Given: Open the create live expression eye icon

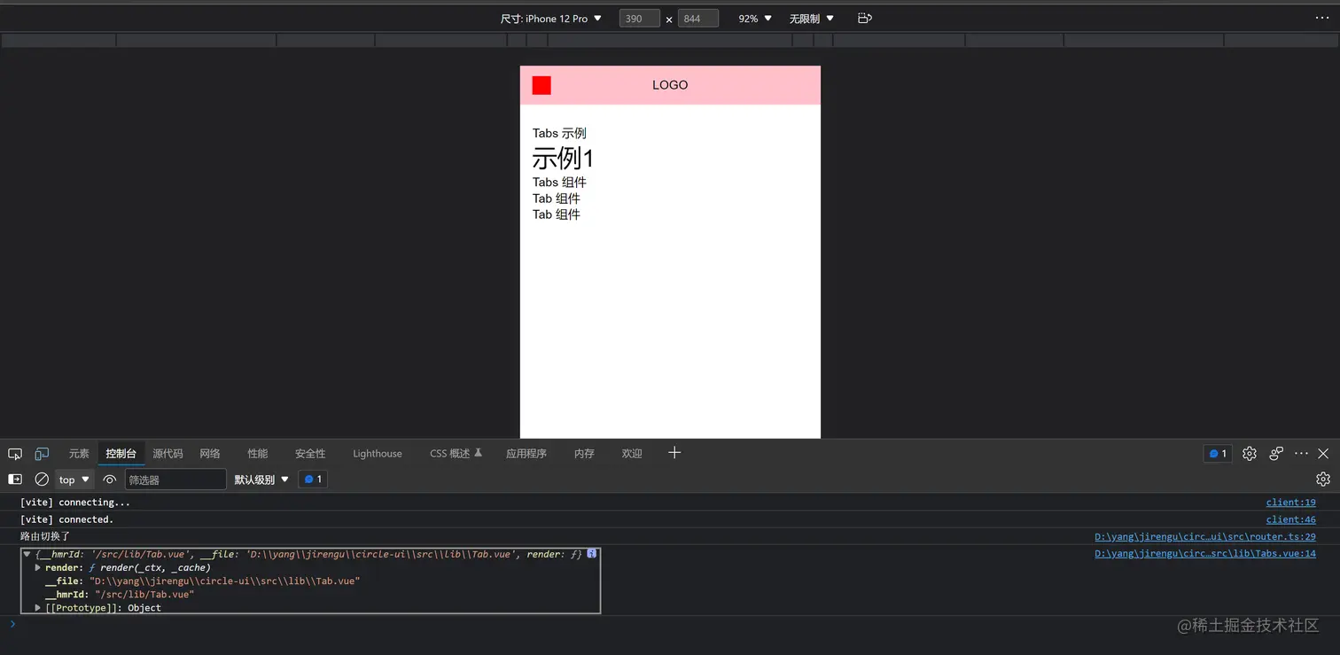Looking at the screenshot, I should click(110, 479).
